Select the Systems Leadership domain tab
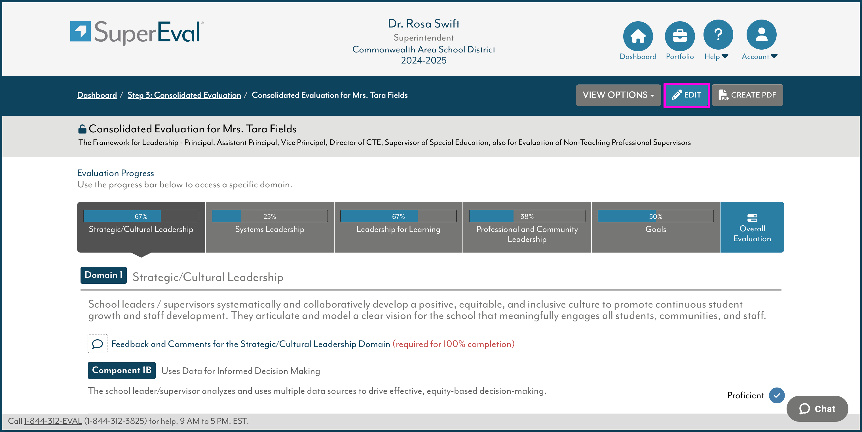This screenshot has width=862, height=432. click(x=270, y=227)
